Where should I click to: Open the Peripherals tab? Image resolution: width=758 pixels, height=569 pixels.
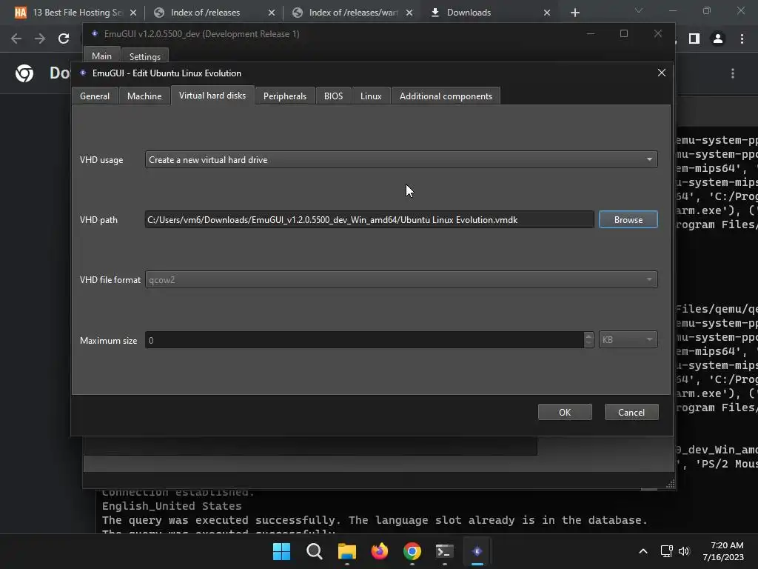pos(285,96)
